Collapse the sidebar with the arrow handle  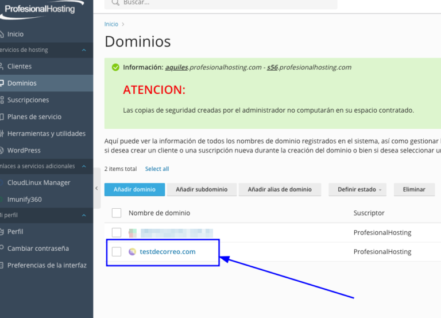96,188
